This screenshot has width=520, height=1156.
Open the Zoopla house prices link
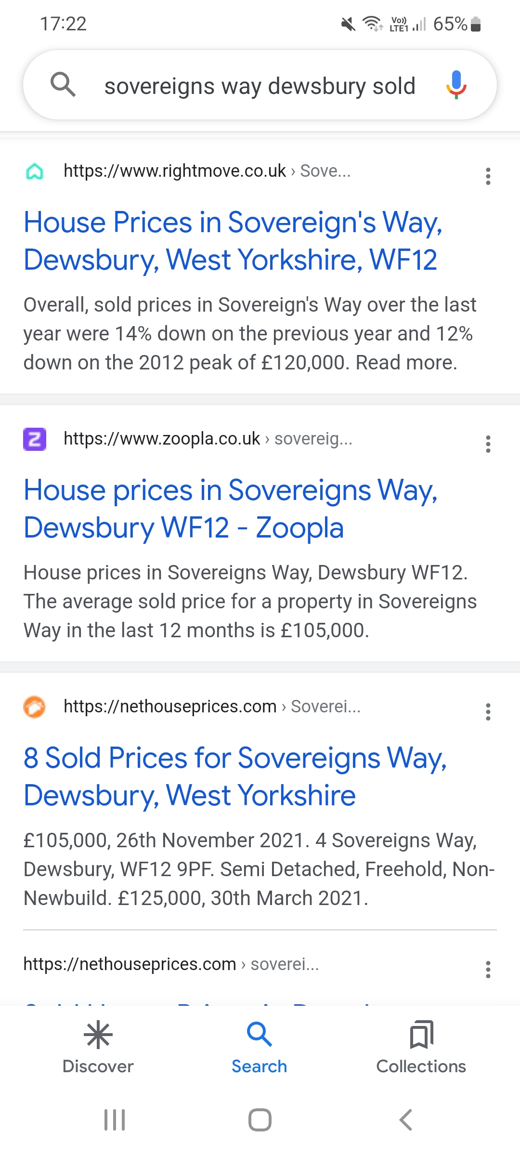click(x=231, y=509)
